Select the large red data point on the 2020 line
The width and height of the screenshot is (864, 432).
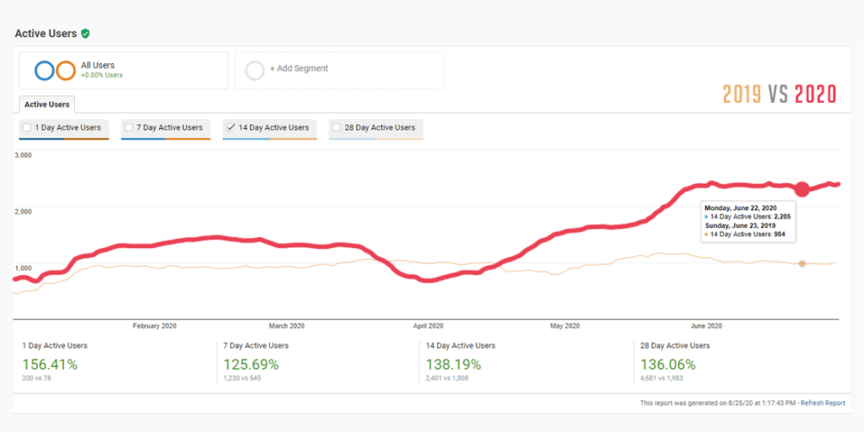(802, 189)
